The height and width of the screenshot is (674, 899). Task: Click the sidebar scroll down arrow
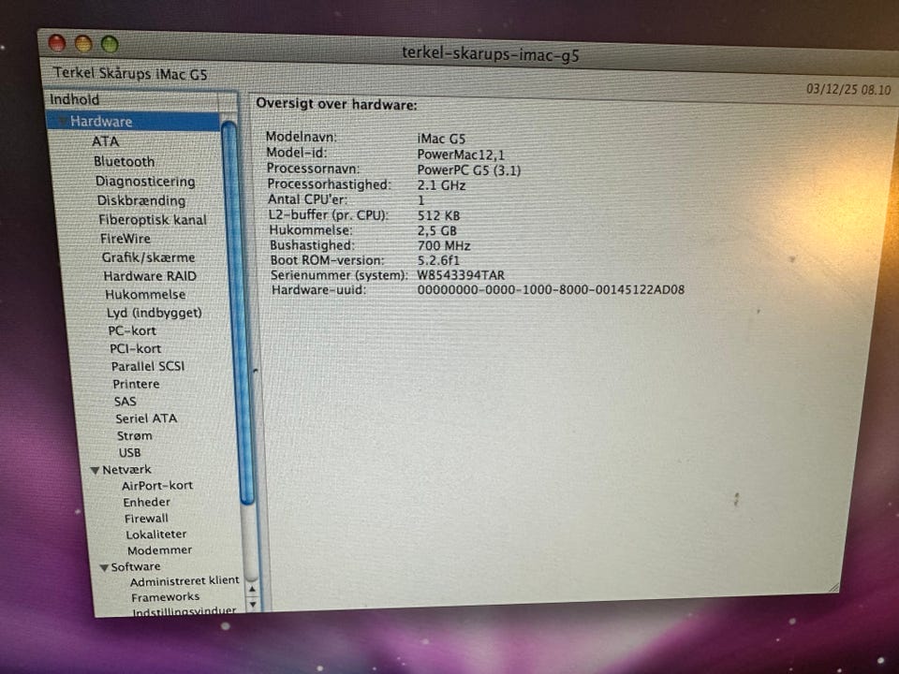pos(254,604)
